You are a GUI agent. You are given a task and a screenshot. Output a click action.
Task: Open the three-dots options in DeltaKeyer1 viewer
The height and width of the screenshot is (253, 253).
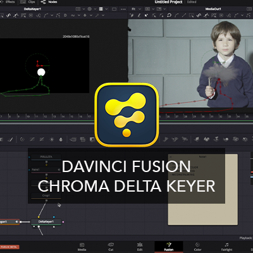pyautogui.click(x=123, y=9)
